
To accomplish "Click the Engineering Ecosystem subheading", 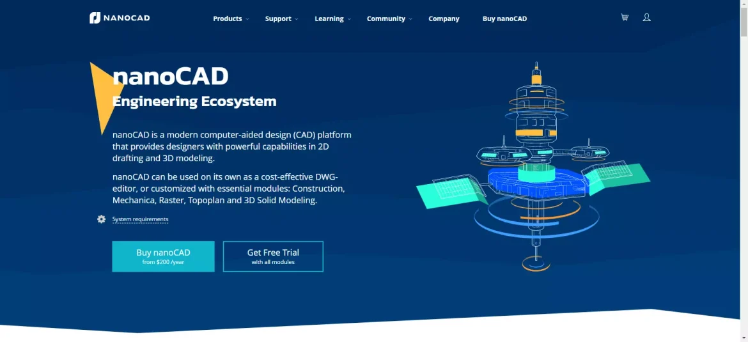I will point(194,101).
